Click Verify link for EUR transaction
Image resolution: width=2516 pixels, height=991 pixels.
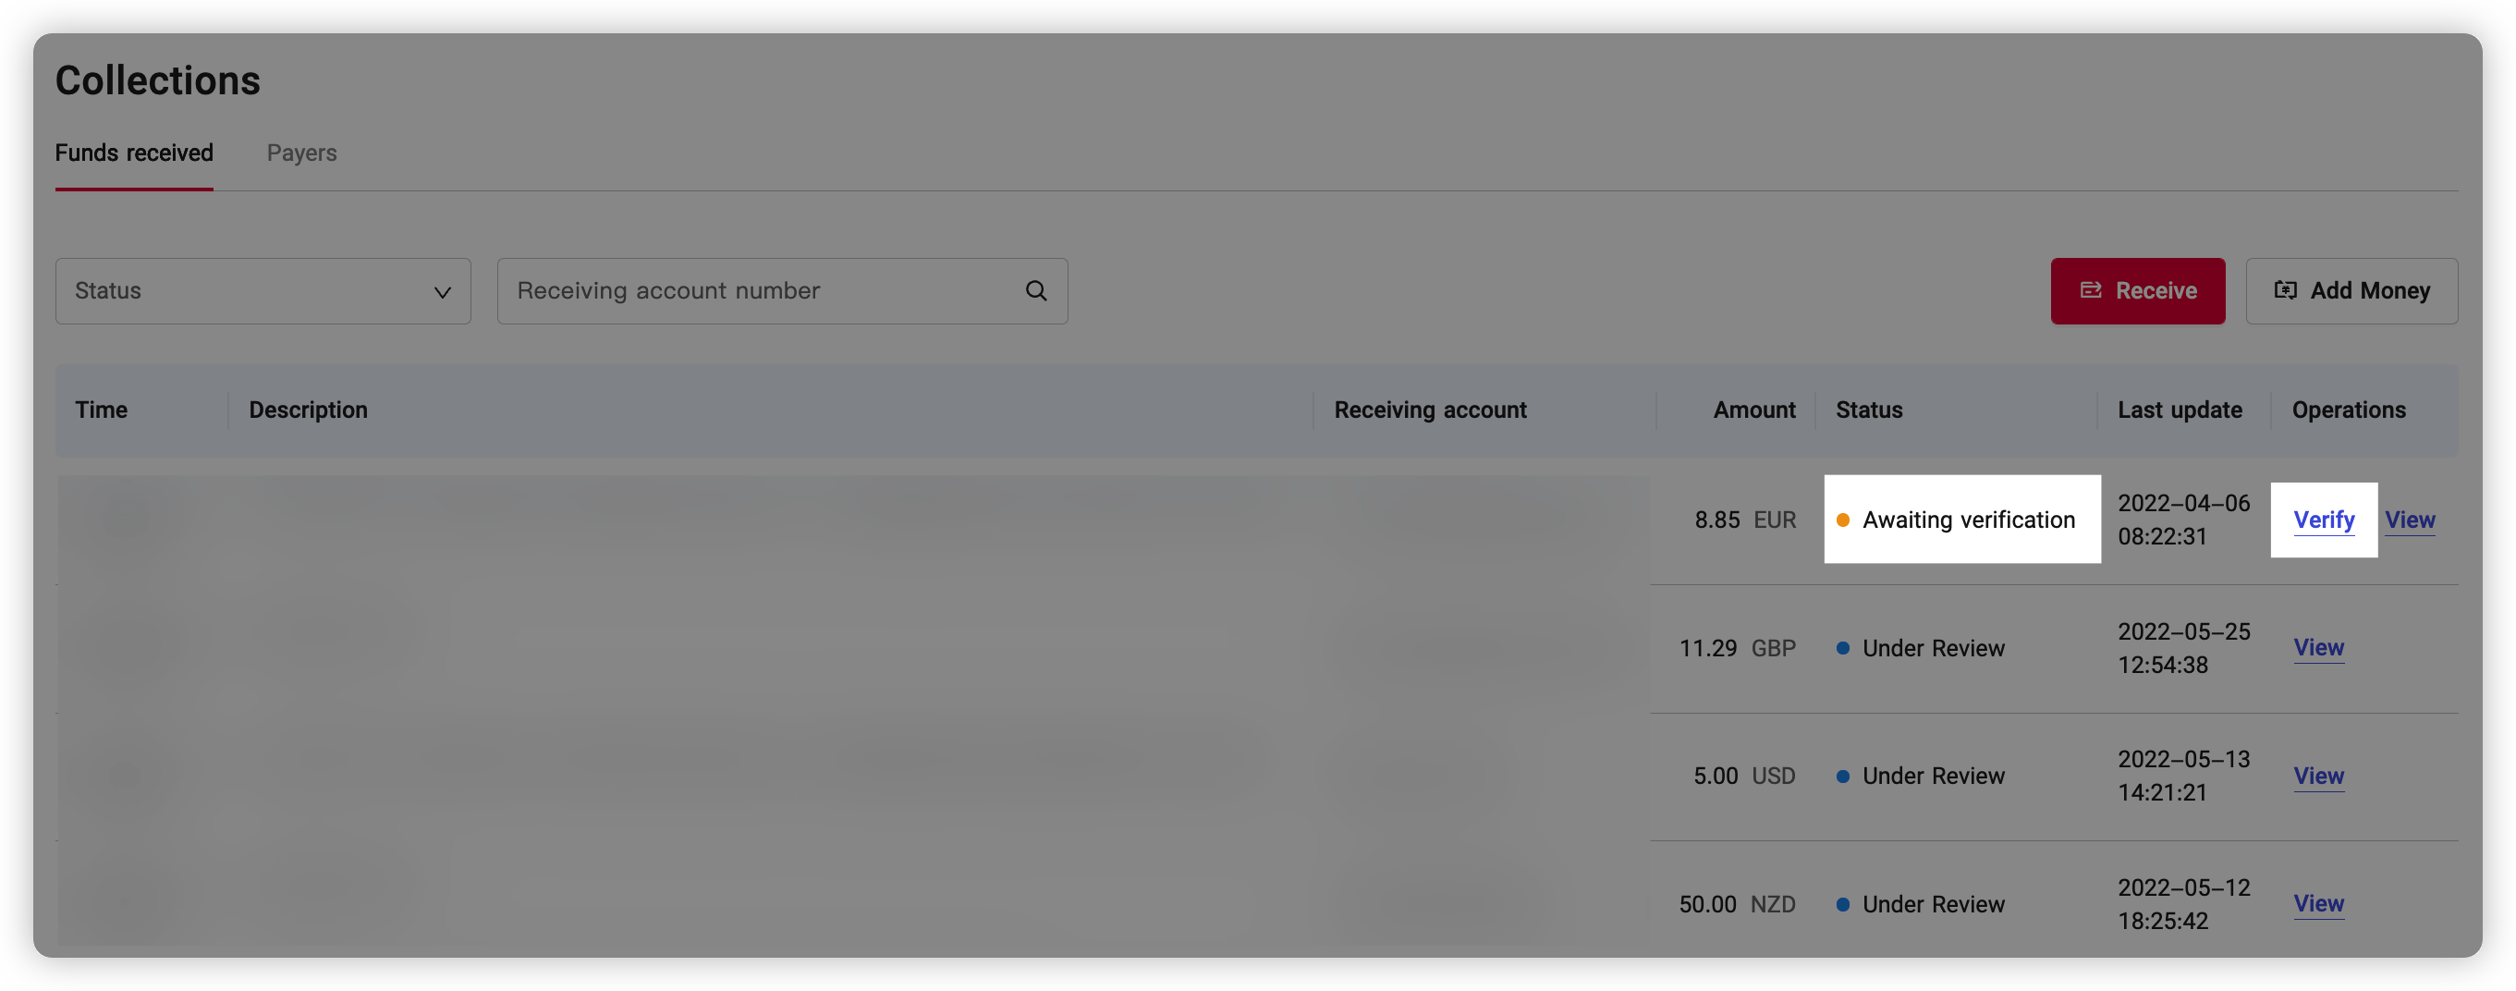click(x=2324, y=520)
